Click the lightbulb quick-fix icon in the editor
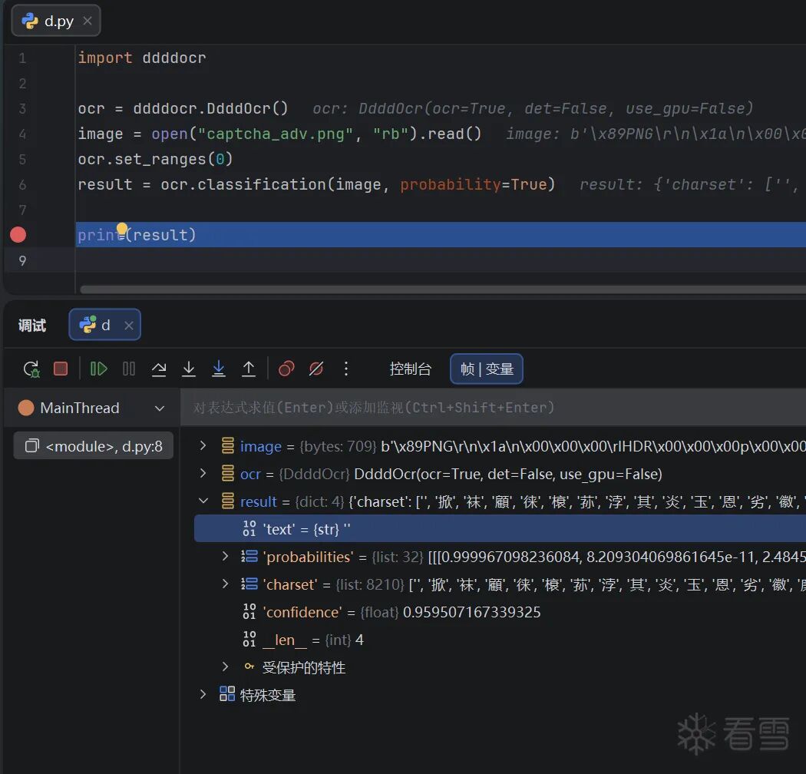This screenshot has width=806, height=774. (x=121, y=229)
